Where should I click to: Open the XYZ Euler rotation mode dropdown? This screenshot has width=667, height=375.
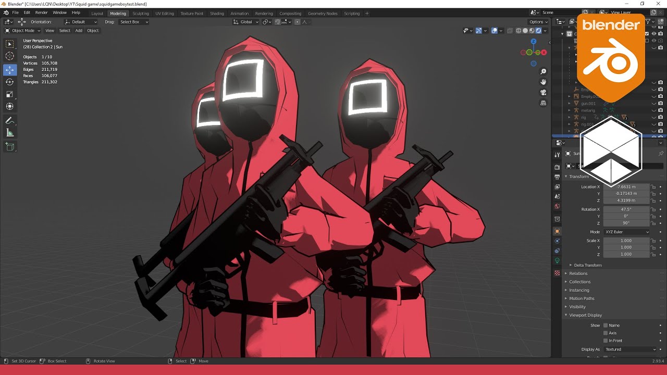(626, 232)
